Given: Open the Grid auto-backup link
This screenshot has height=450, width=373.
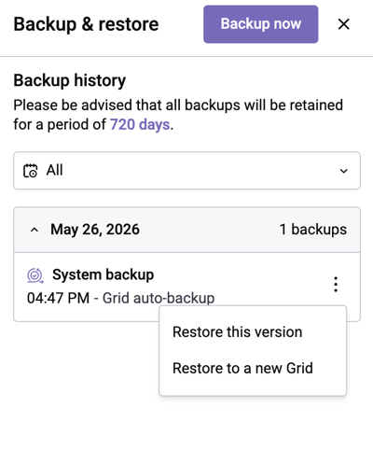Looking at the screenshot, I should pyautogui.click(x=159, y=298).
